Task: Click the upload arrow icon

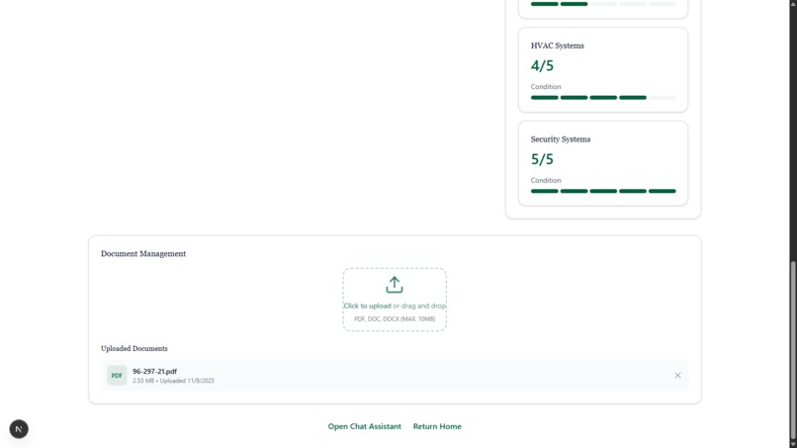Action: click(394, 285)
